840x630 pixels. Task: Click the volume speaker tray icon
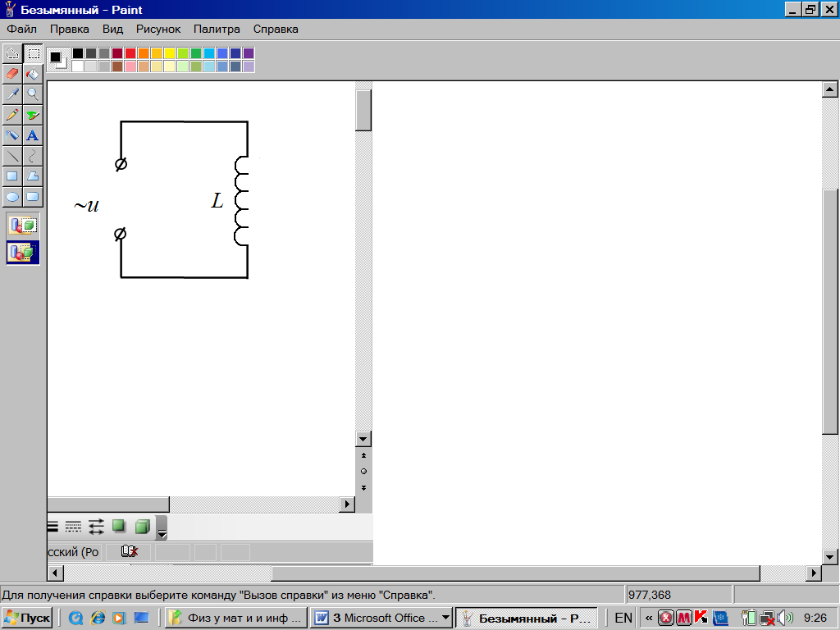coord(786,619)
